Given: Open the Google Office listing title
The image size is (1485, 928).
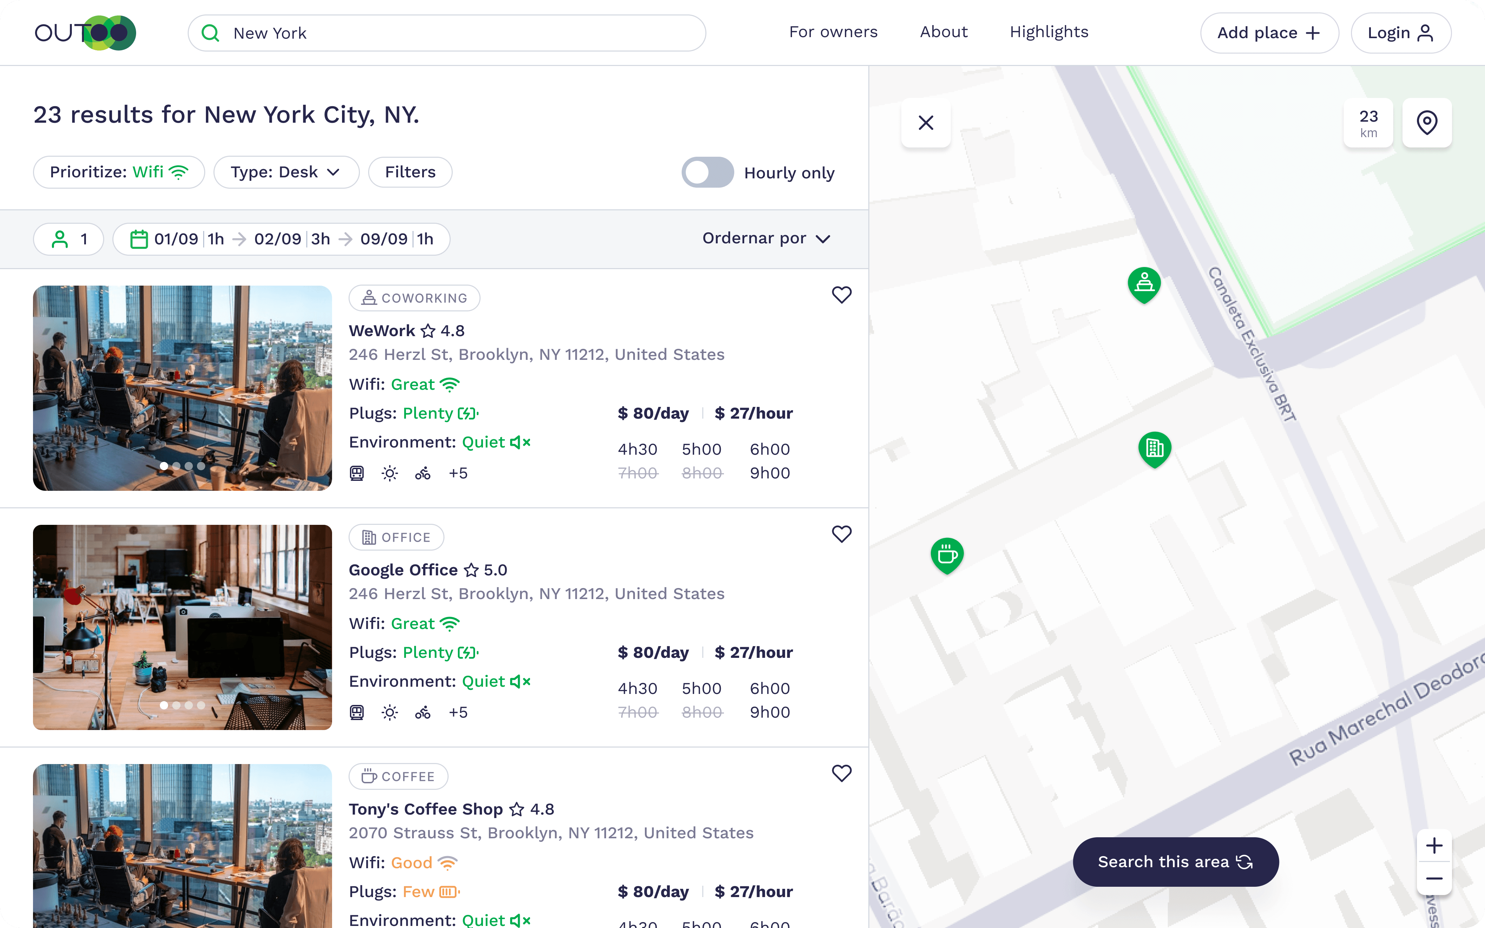Looking at the screenshot, I should pyautogui.click(x=403, y=570).
